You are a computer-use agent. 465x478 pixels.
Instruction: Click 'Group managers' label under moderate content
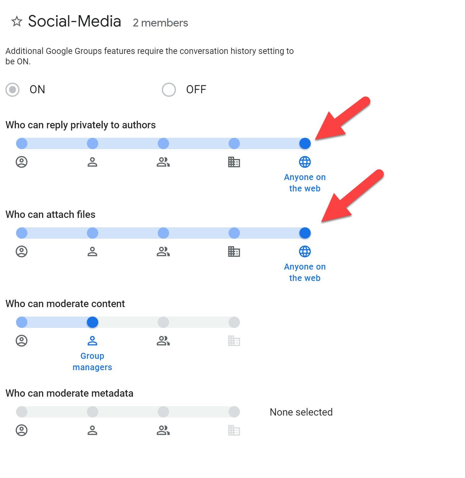click(x=92, y=362)
